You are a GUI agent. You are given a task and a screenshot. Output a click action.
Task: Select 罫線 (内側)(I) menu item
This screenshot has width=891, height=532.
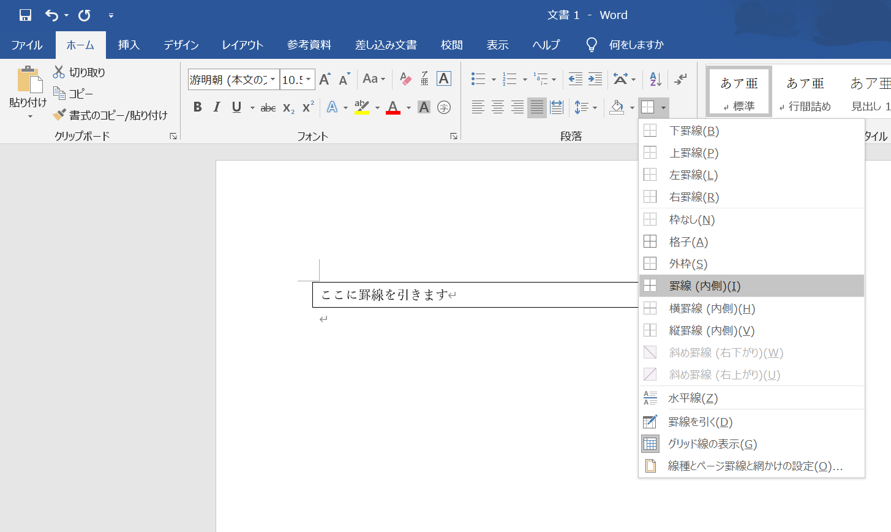[752, 286]
